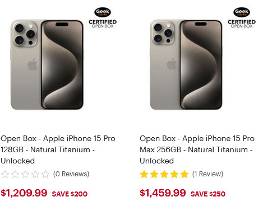Click the $1,459.99 price
The height and width of the screenshot is (206, 263).
[163, 193]
